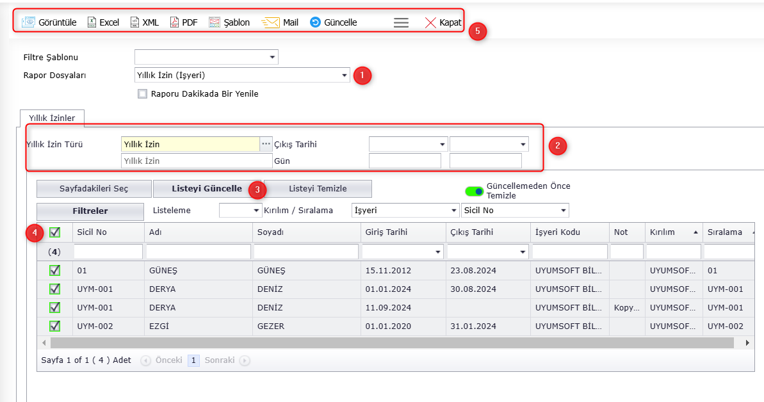Open the Listeleme dropdown

pos(256,211)
